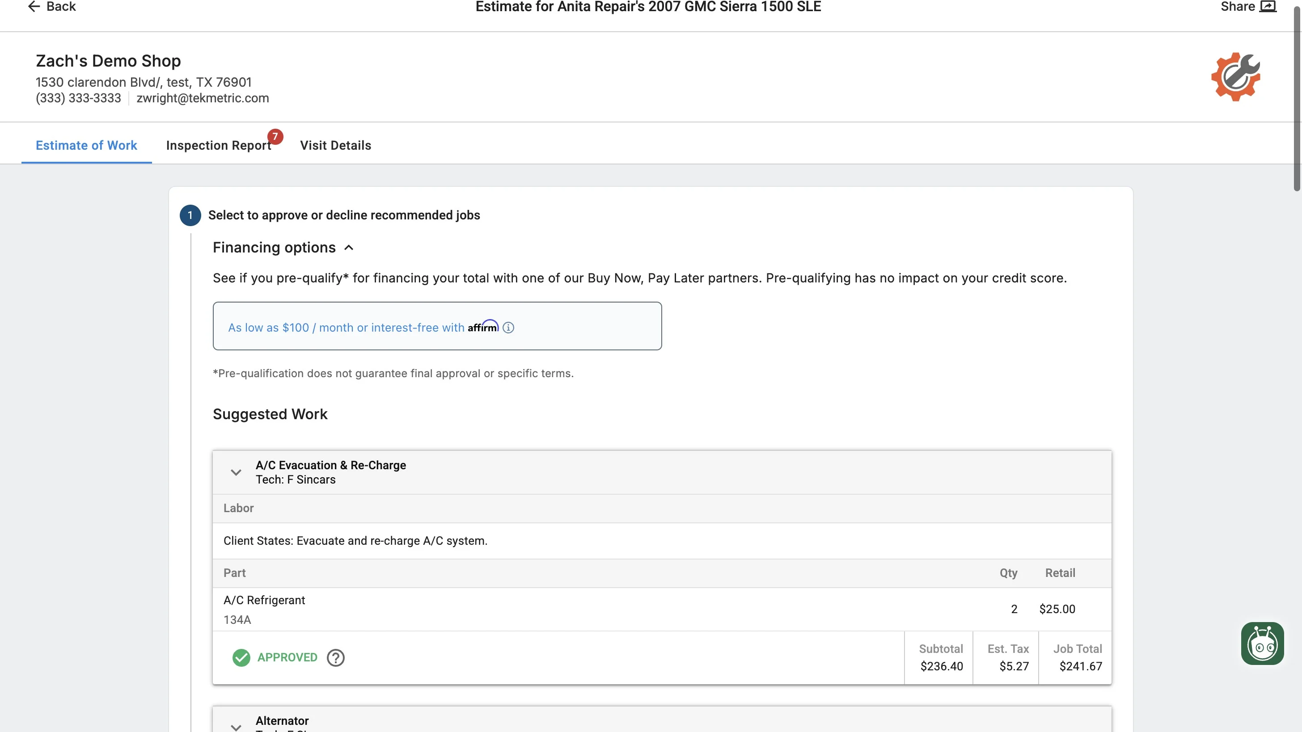Viewport: 1302px width, 732px height.
Task: Select the Estimate of Work tab
Action: pyautogui.click(x=86, y=146)
